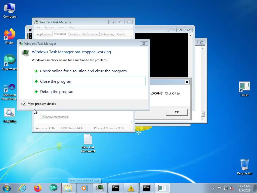257x193 pixels.
Task: Switch to the Applications tab
Action: coord(44,34)
